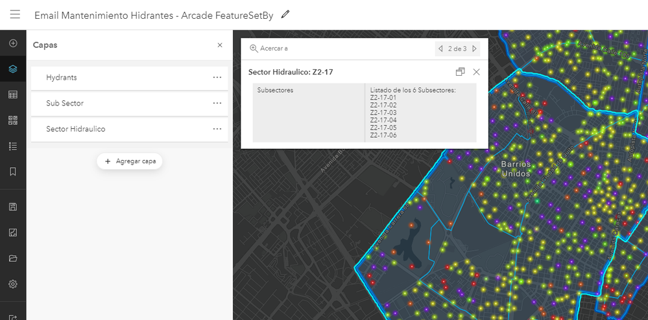
Task: Select the Layers sidebar icon
Action: click(x=13, y=69)
